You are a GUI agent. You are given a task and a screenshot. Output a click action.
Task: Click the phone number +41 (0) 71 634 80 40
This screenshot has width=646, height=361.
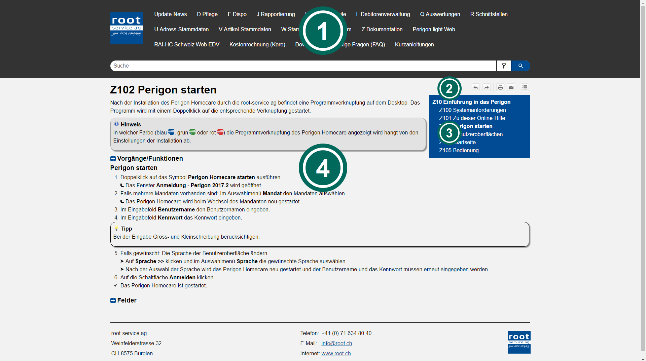(x=347, y=333)
